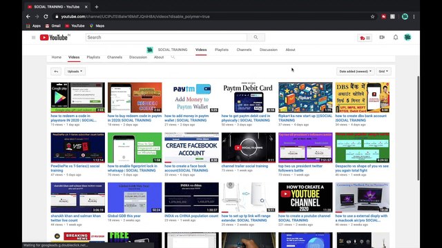The width and height of the screenshot is (442, 248).
Task: Open the YouTube bookmark in the bookmarks bar
Action: coord(75,26)
